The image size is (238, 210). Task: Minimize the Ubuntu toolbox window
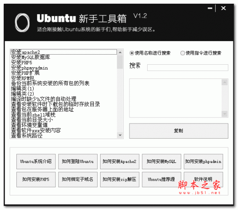(x=210, y=8)
